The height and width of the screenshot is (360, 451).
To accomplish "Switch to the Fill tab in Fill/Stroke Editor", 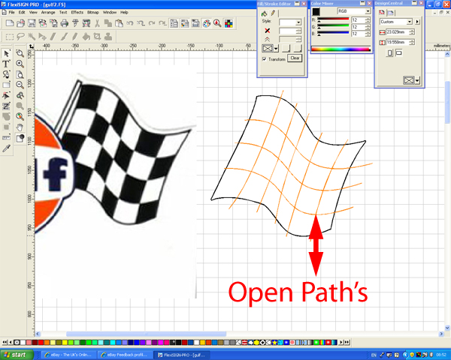I will 264,13.
